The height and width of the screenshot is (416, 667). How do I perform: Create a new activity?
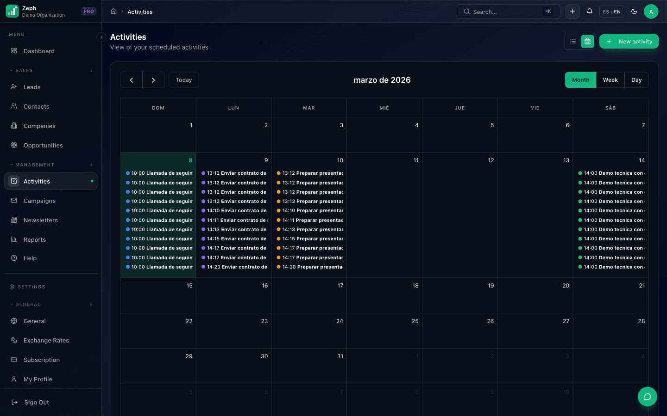tap(629, 41)
